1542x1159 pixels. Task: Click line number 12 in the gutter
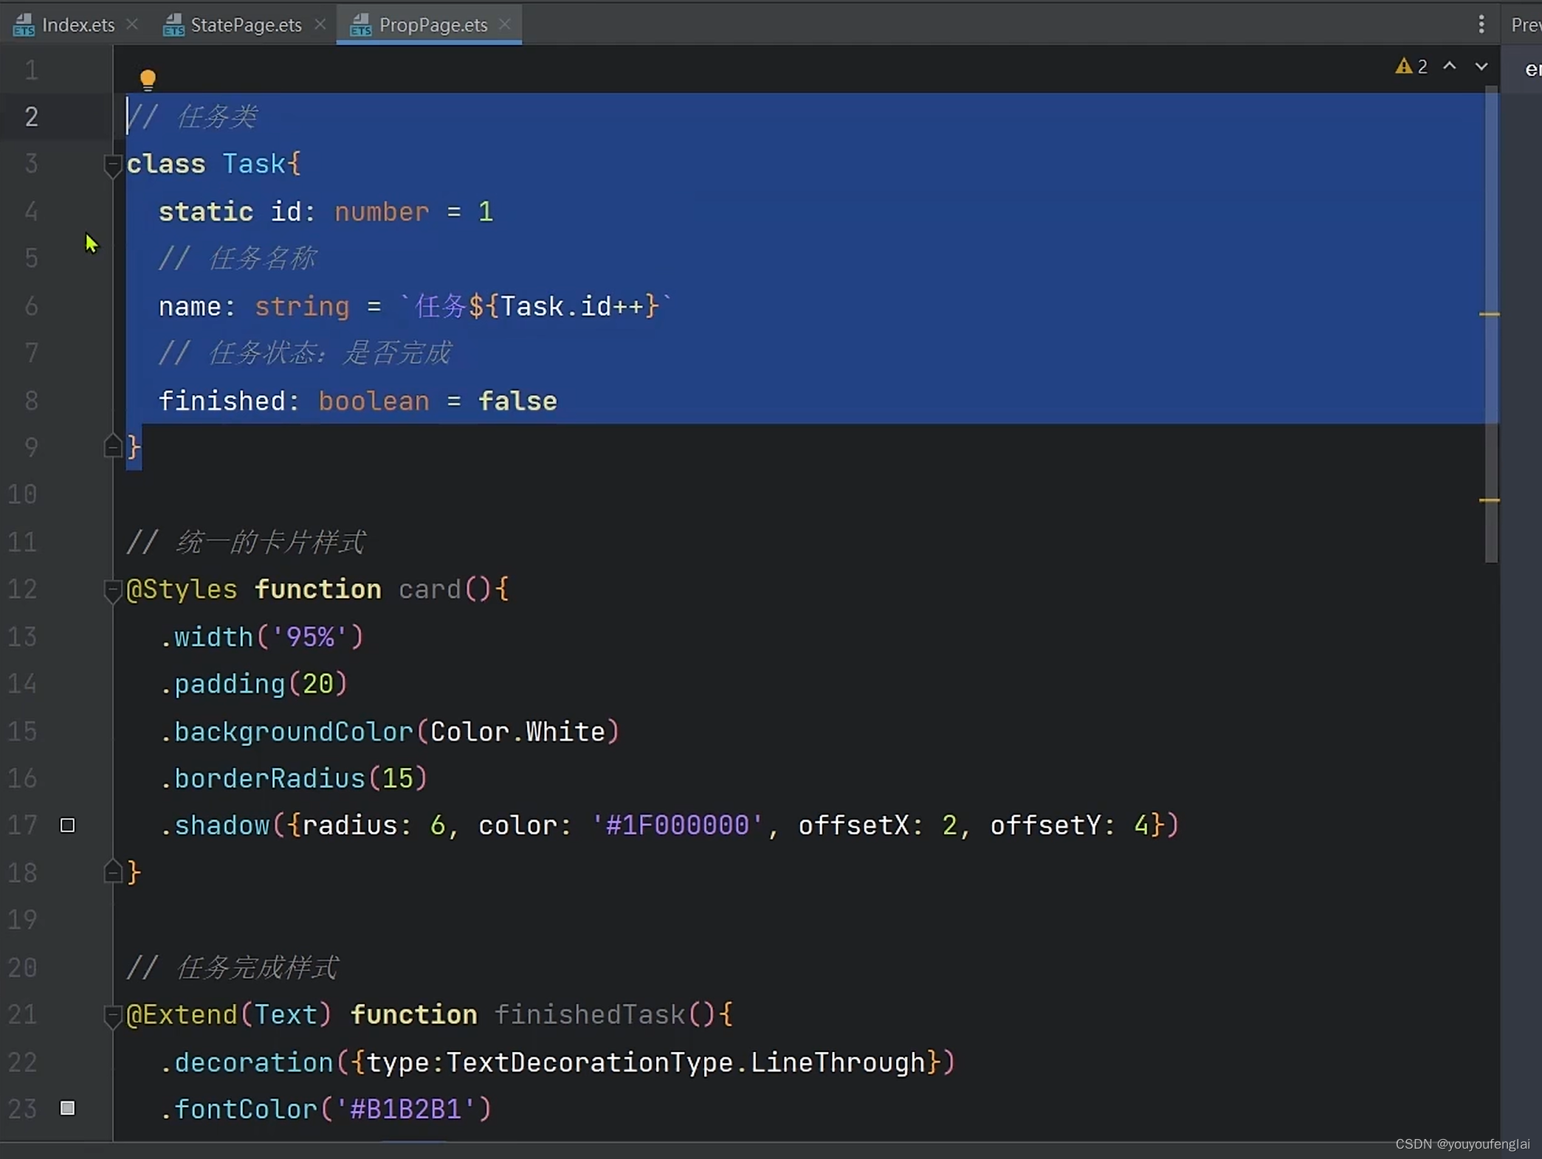coord(22,589)
